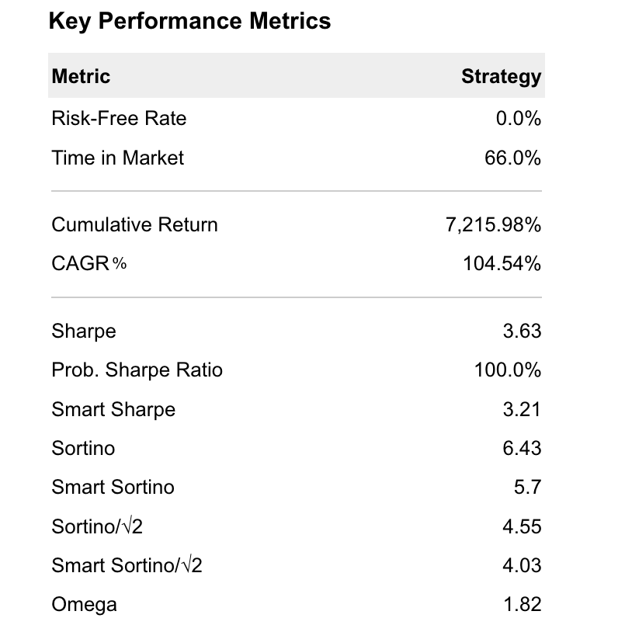625x625 pixels.
Task: Select the Sortino row label
Action: pos(83,449)
